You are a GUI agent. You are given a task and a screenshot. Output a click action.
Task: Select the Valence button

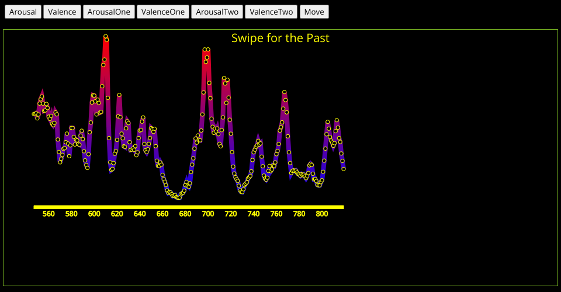[x=62, y=12]
